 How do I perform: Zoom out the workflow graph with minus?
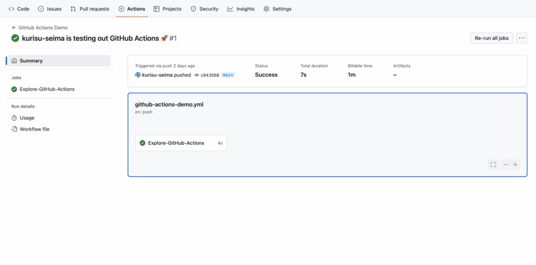coord(506,165)
